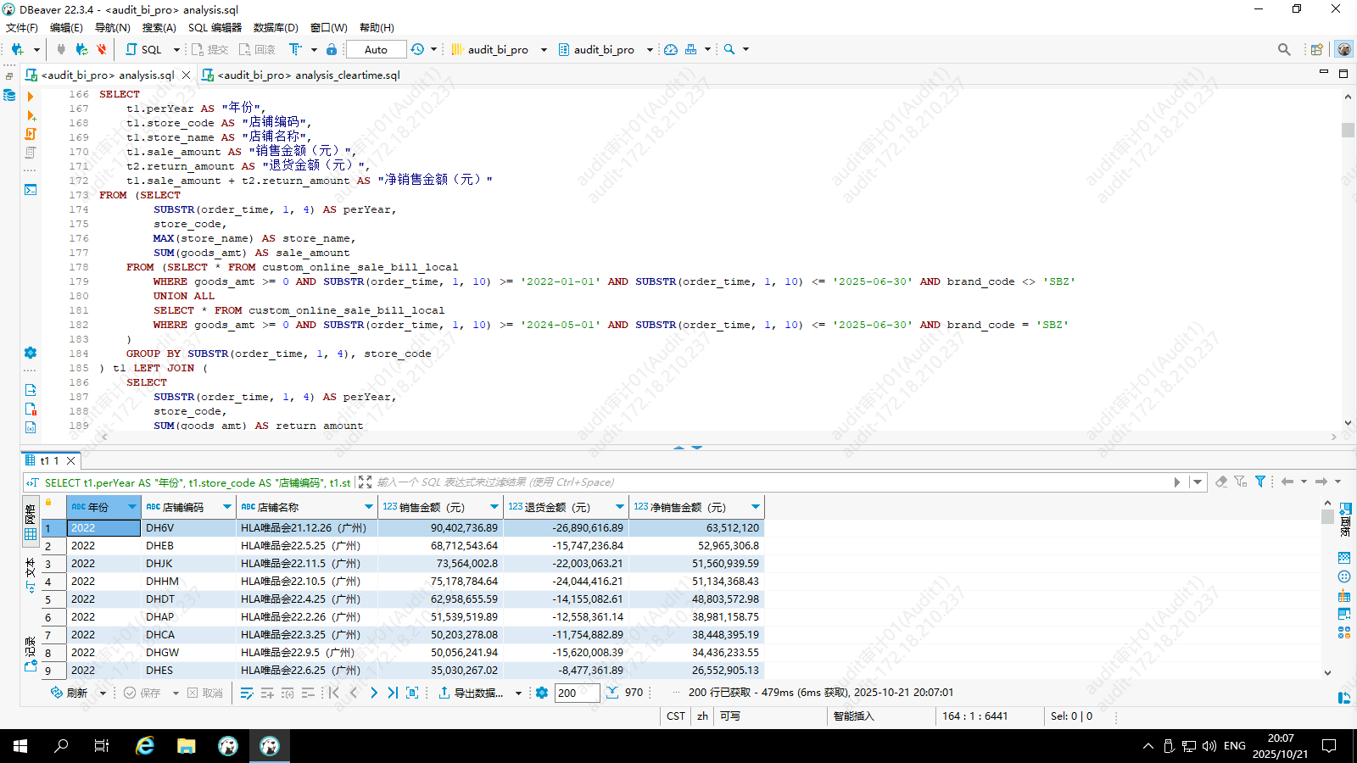Image resolution: width=1357 pixels, height=763 pixels.
Task: Open the database dashboard gauge icon
Action: point(671,49)
